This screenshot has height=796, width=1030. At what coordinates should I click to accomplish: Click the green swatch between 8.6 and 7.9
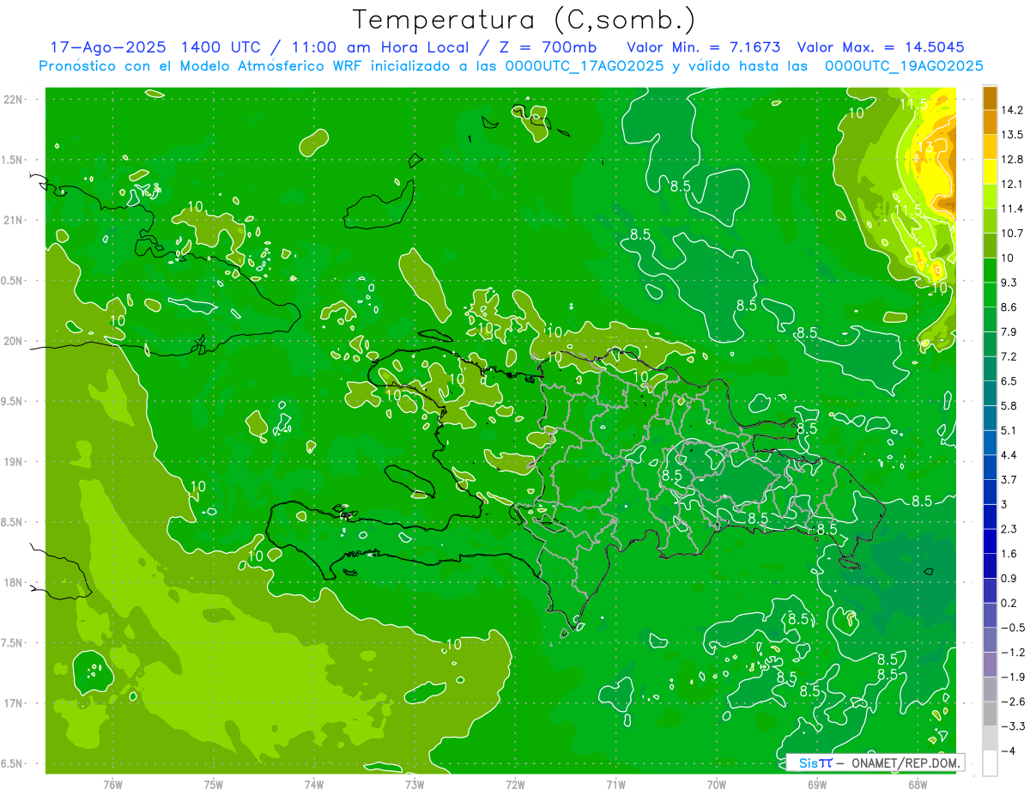tap(990, 319)
